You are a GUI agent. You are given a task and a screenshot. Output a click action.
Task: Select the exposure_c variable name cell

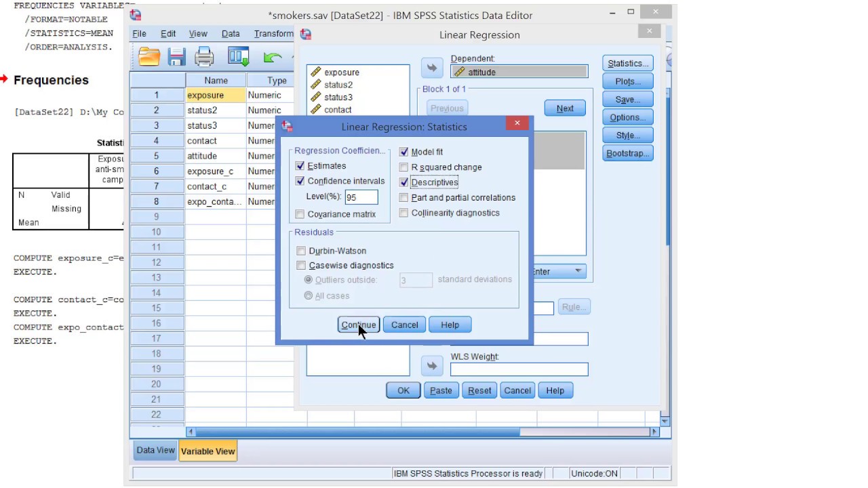click(x=216, y=171)
